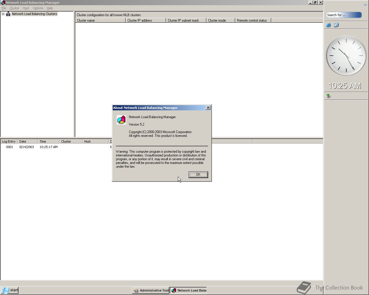
Task: Click the Cluster mode column header
Action: pos(221,20)
